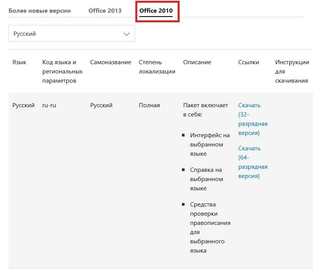This screenshot has width=313, height=276.
Task: Click the Интерфейс на выбранном языке bullet
Action: click(210, 145)
